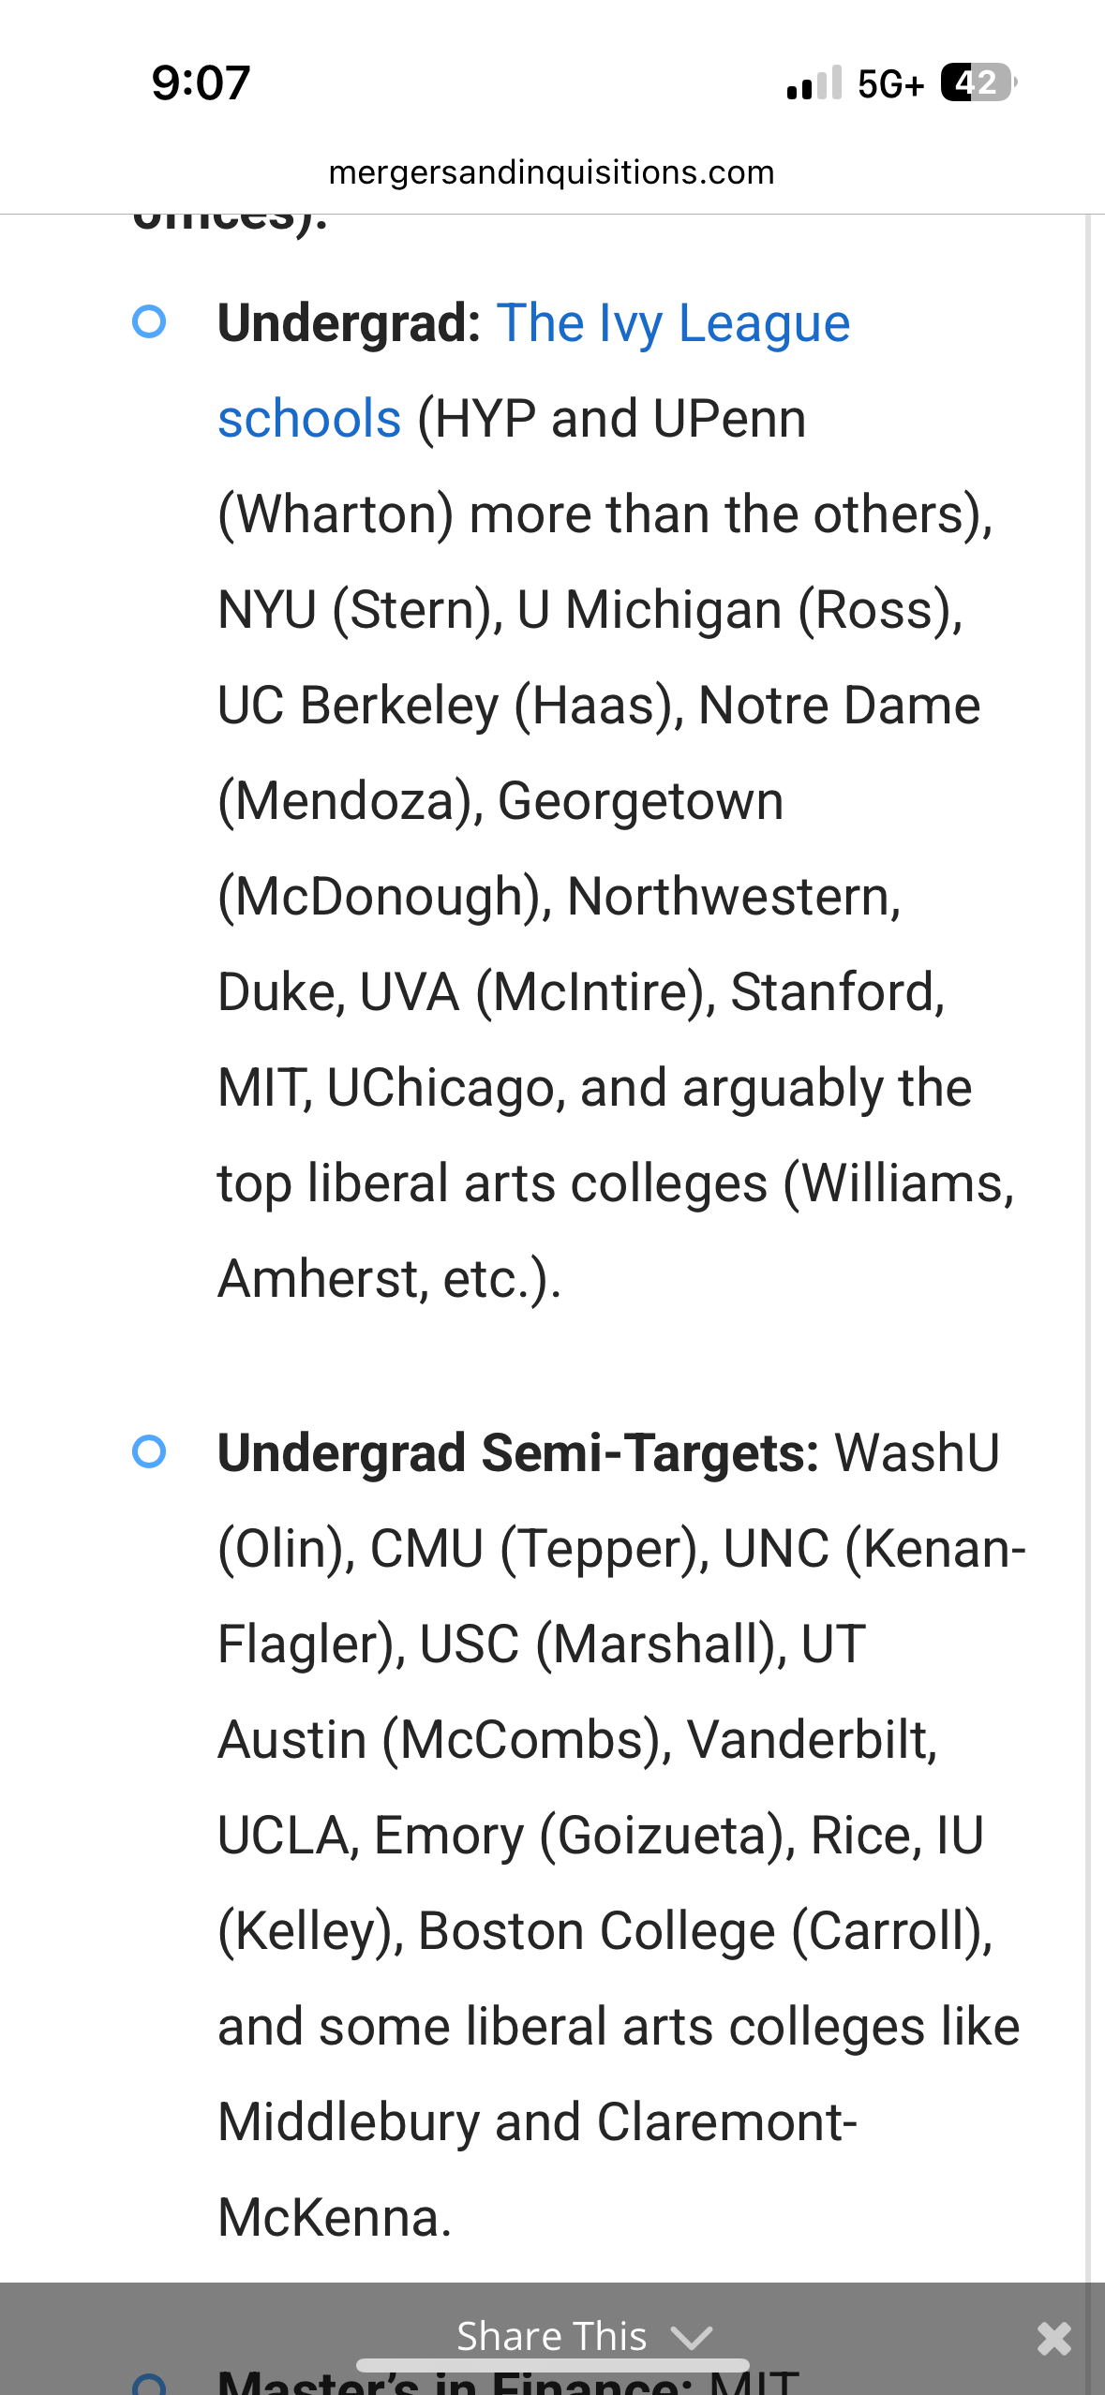Image resolution: width=1105 pixels, height=2395 pixels.
Task: Tap the Share This label
Action: coord(551,2337)
